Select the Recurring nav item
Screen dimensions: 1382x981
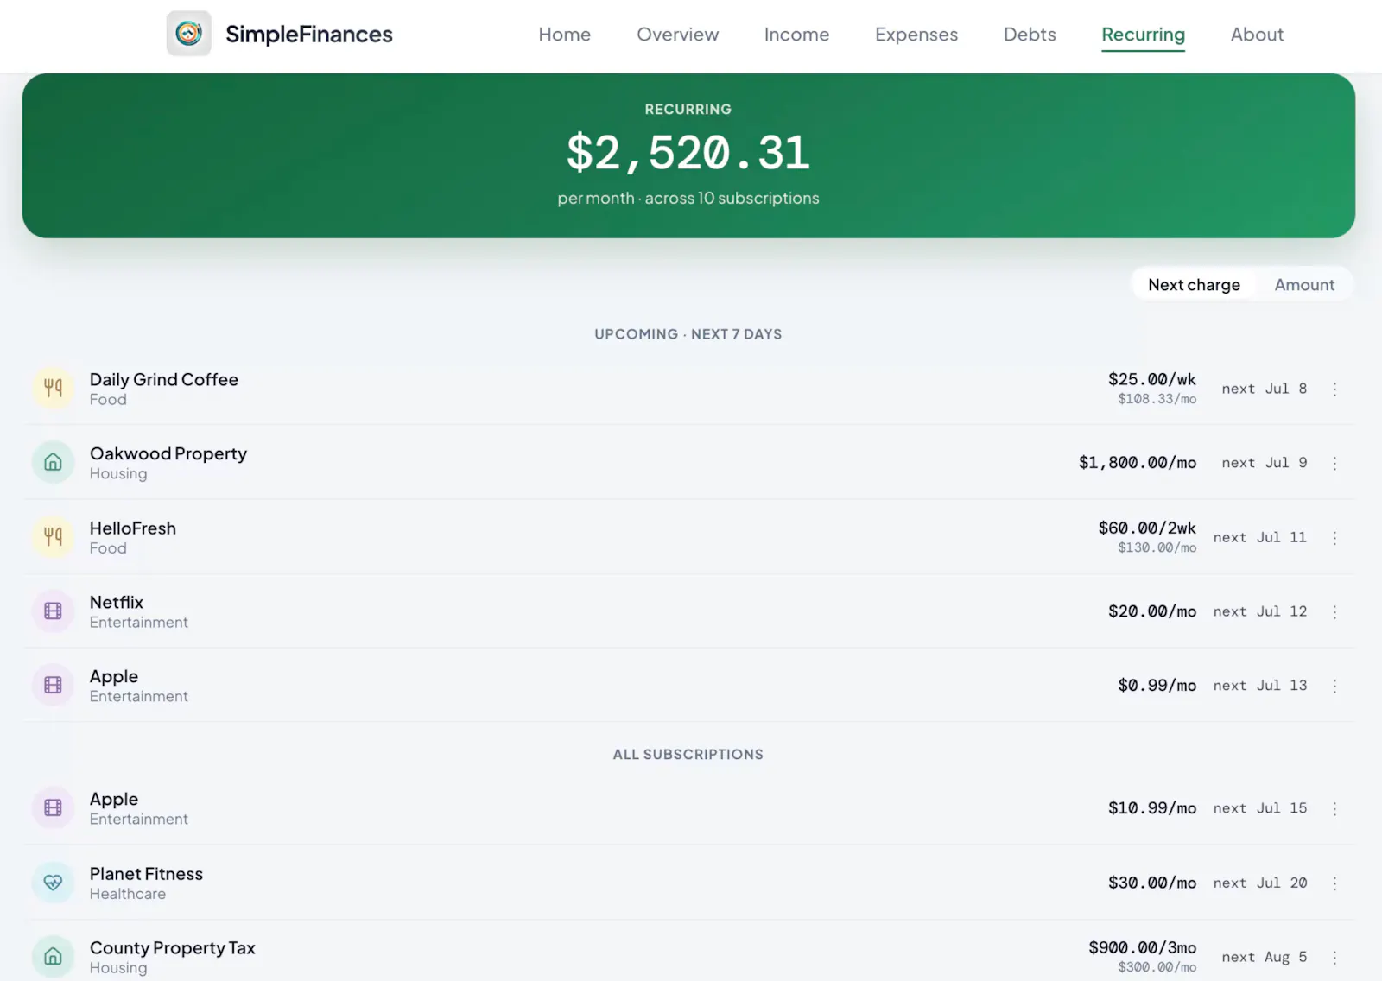(x=1143, y=35)
